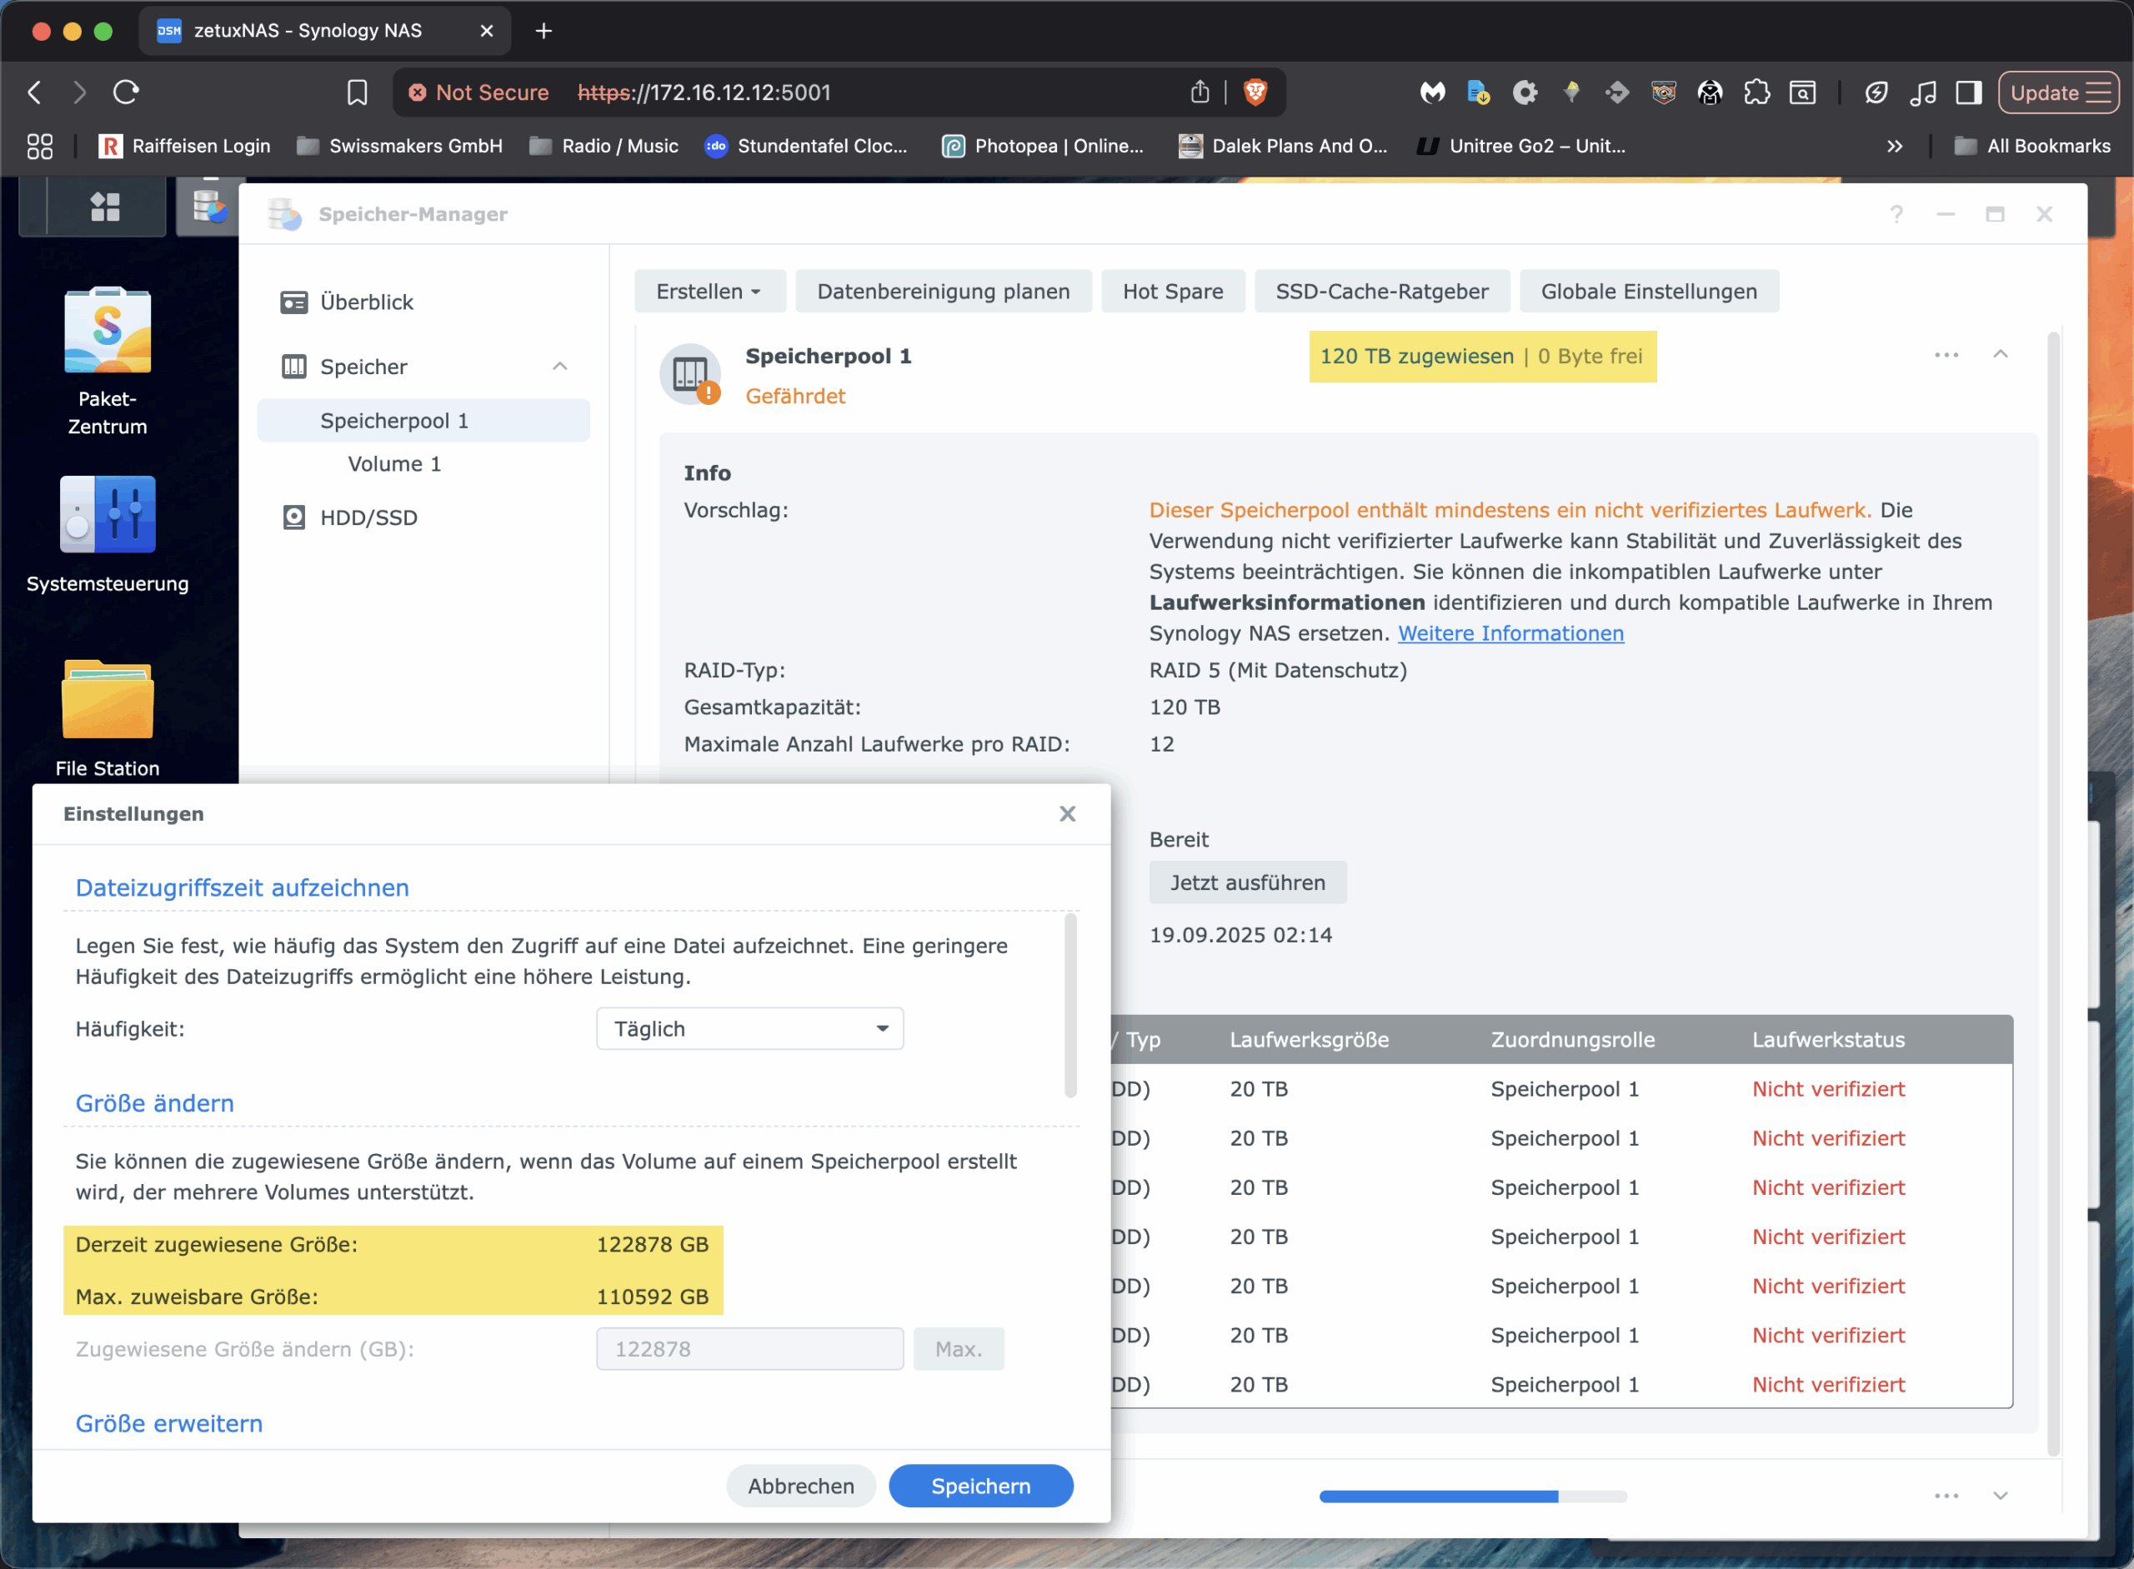This screenshot has width=2134, height=1569.
Task: Collapse the Speicherpool 1 panel chevron
Action: coord(2000,355)
